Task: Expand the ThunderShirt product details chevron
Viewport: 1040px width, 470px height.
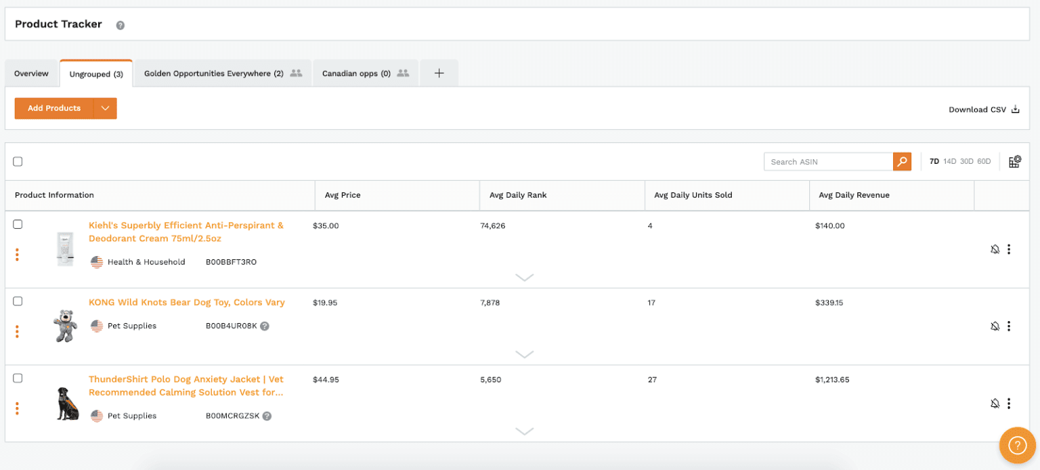Action: 524,431
